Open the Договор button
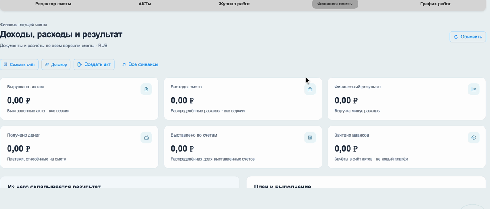 [56, 64]
